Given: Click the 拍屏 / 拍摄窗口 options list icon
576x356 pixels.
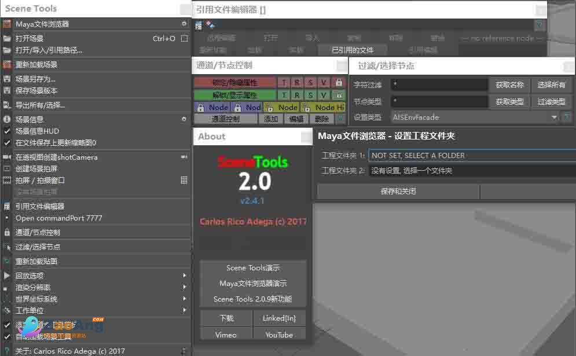Looking at the screenshot, I should click(184, 180).
